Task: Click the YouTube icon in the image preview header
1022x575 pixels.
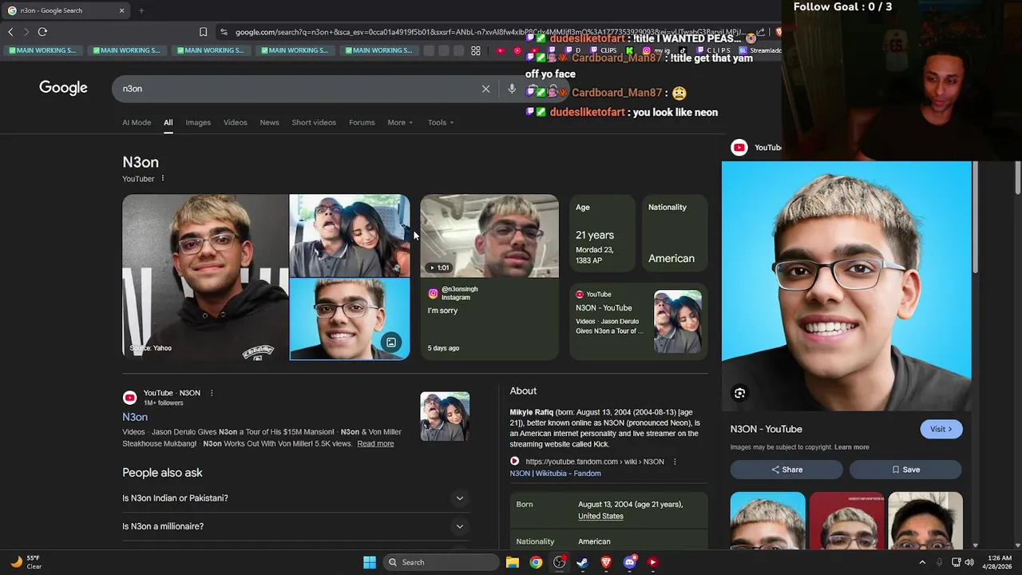Action: point(739,147)
